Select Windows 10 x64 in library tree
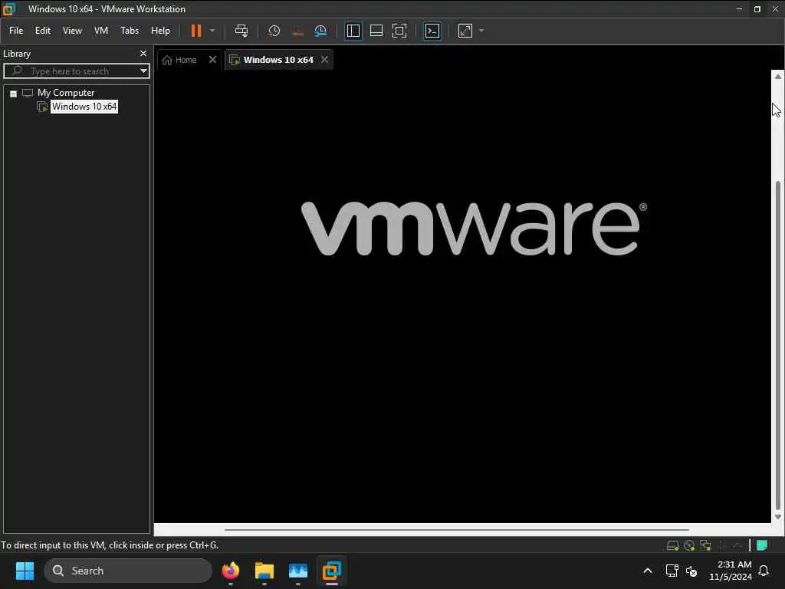Viewport: 785px width, 589px height. click(x=84, y=107)
